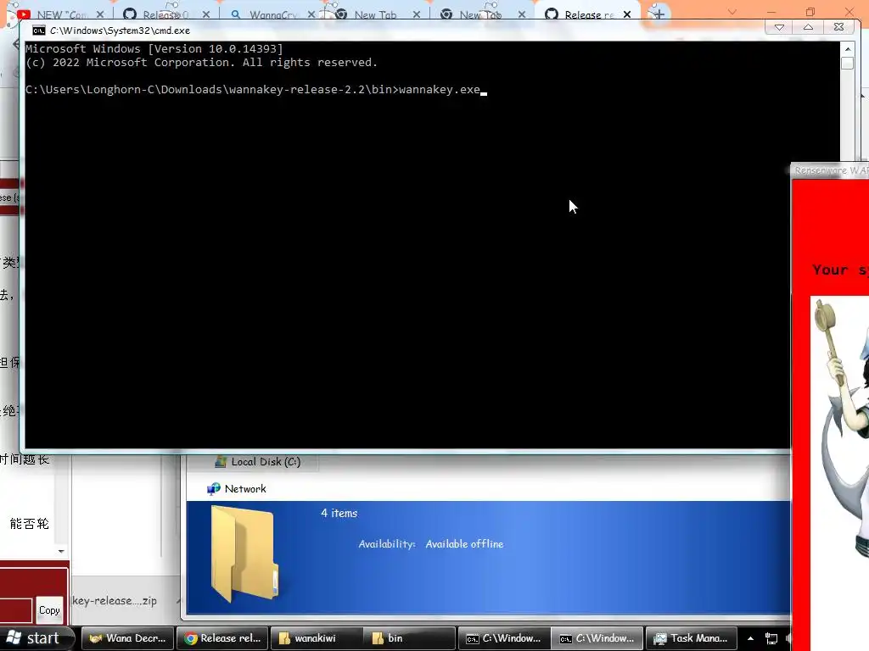Select Network in Explorer navigation pane
Screen dimensions: 869x651
245,489
